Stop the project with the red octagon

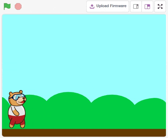pos(18,6)
